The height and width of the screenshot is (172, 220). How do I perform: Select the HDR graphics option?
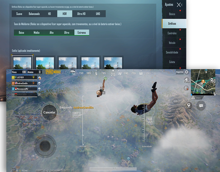point(65,14)
